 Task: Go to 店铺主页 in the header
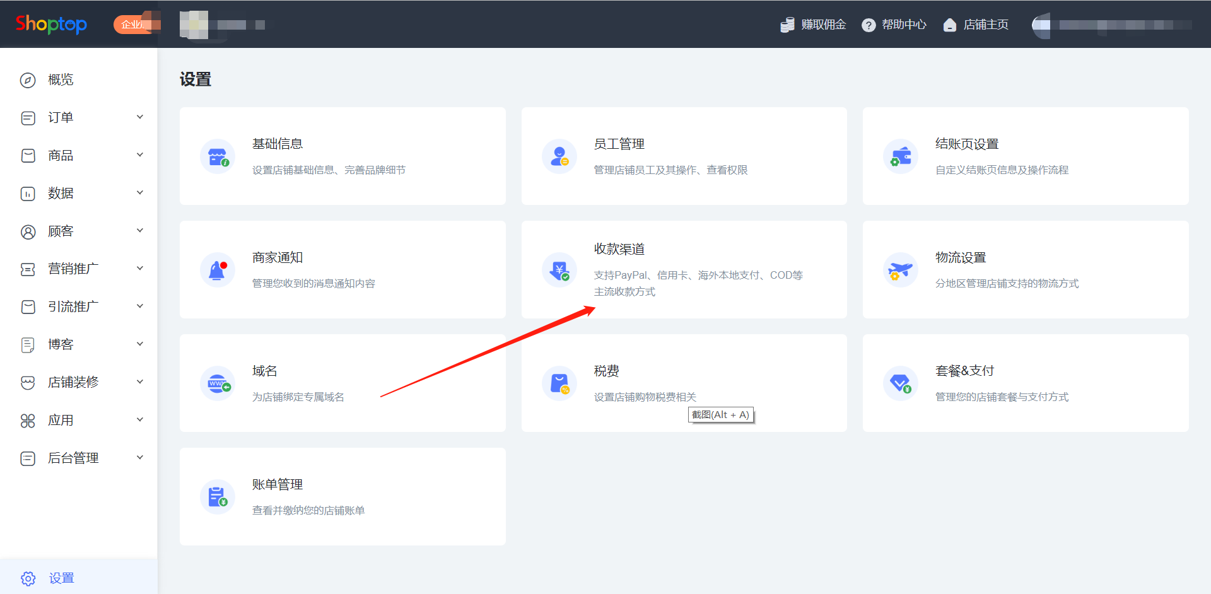[976, 25]
